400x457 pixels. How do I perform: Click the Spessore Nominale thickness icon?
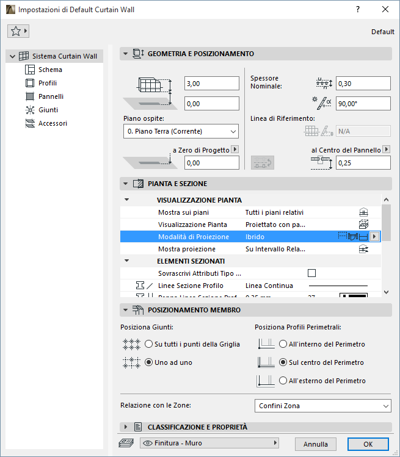pos(324,84)
